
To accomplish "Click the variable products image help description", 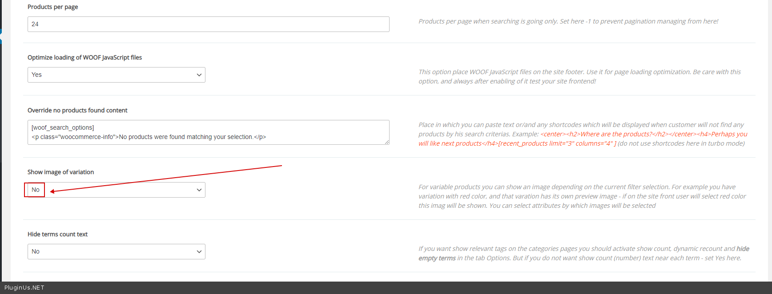I will tap(582, 196).
